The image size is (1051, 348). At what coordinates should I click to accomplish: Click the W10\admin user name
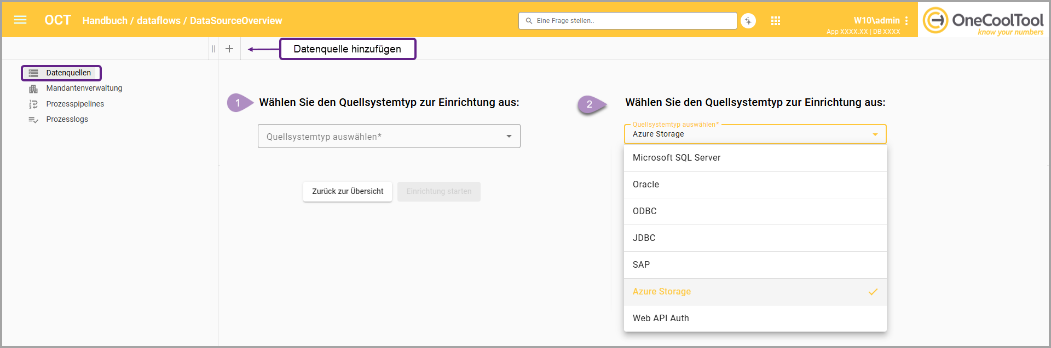876,21
